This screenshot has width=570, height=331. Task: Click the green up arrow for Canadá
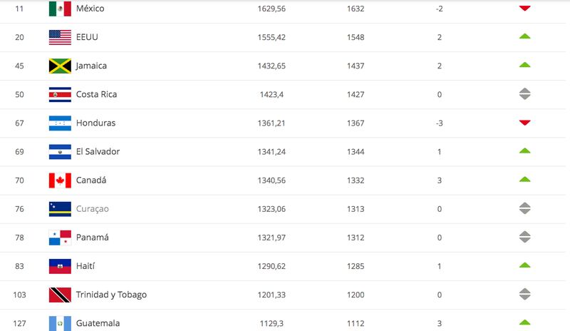pyautogui.click(x=524, y=179)
